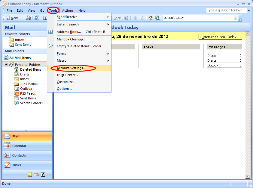Screen dimensions: 253x188
Task: Choose Mailbox Cleanup menu entry
Action: pos(79,39)
